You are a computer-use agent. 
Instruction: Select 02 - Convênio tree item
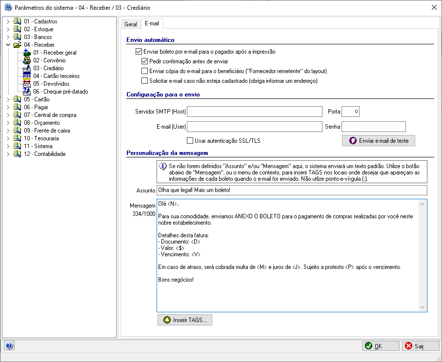49,60
